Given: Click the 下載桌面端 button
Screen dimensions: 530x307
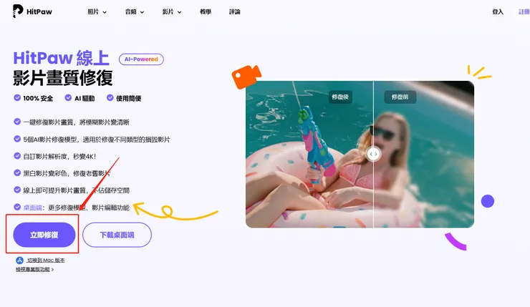Looking at the screenshot, I should pos(117,235).
